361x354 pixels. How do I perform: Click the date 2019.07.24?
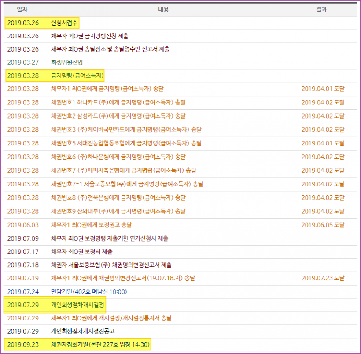pos(23,292)
